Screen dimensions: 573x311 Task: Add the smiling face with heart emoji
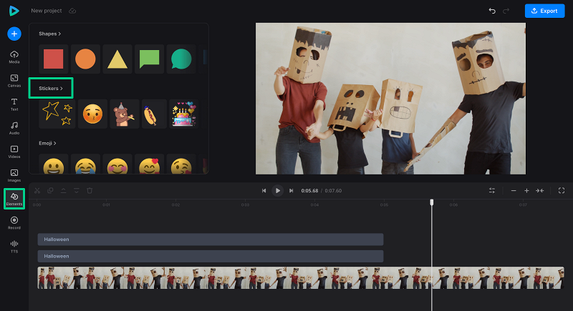(x=149, y=164)
